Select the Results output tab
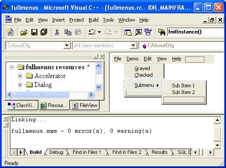The width and height of the screenshot is (226, 168). pyautogui.click(x=159, y=152)
